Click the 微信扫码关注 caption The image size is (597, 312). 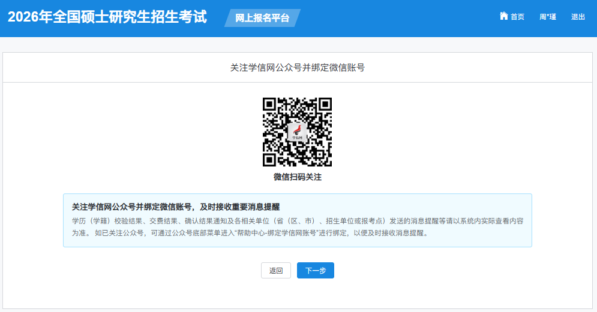point(298,177)
